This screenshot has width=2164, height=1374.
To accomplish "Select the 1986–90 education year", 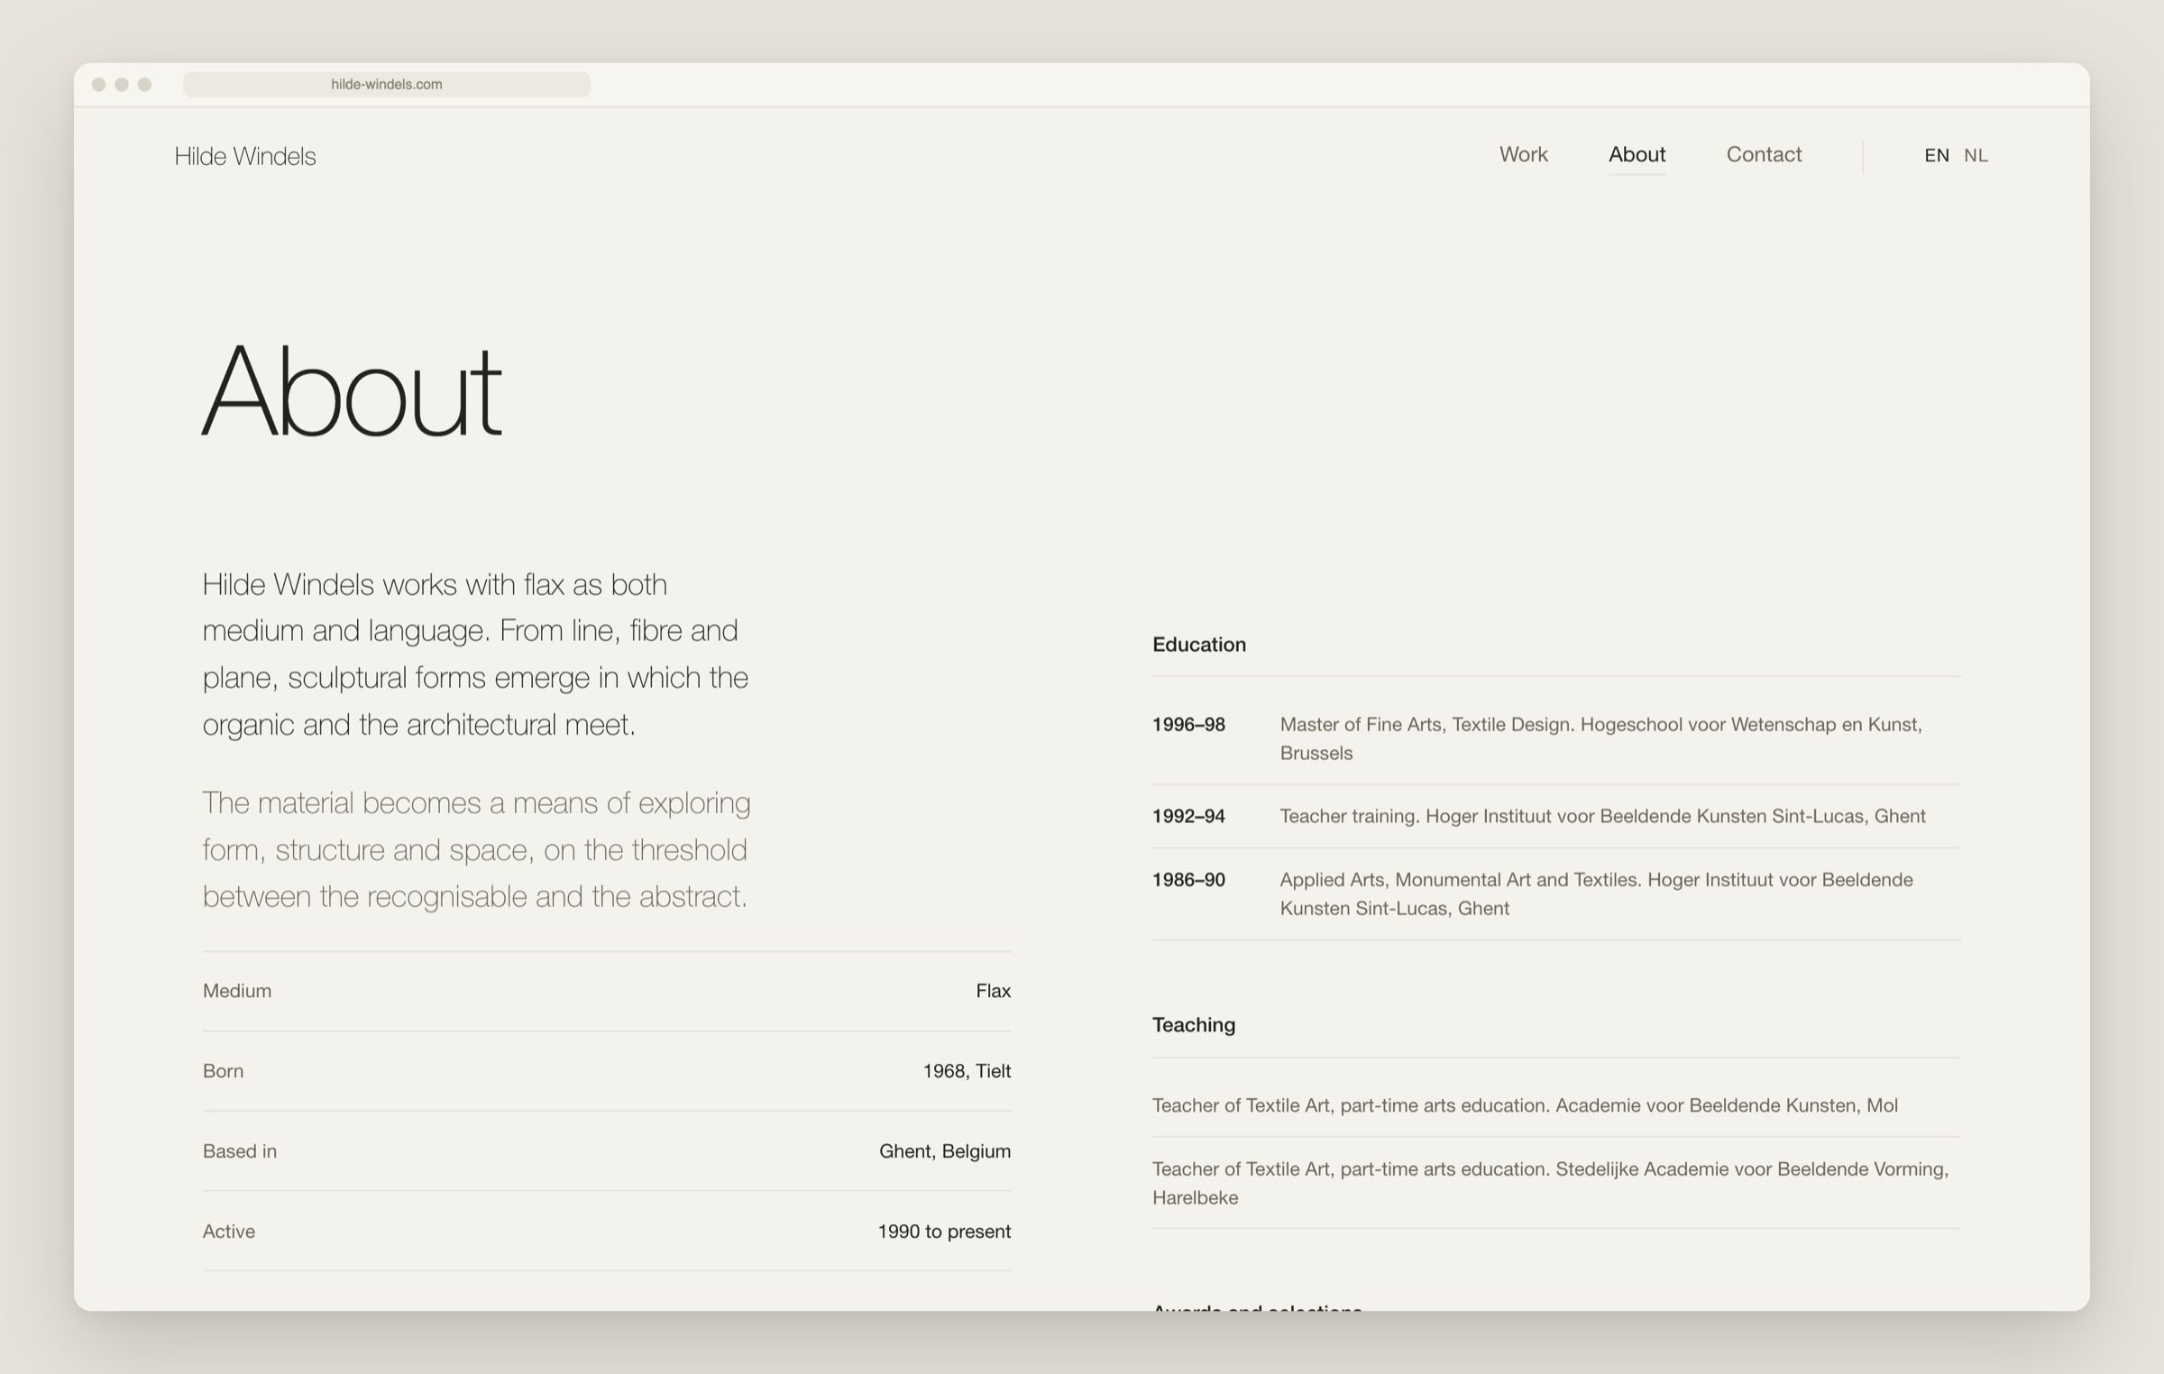I will point(1188,879).
